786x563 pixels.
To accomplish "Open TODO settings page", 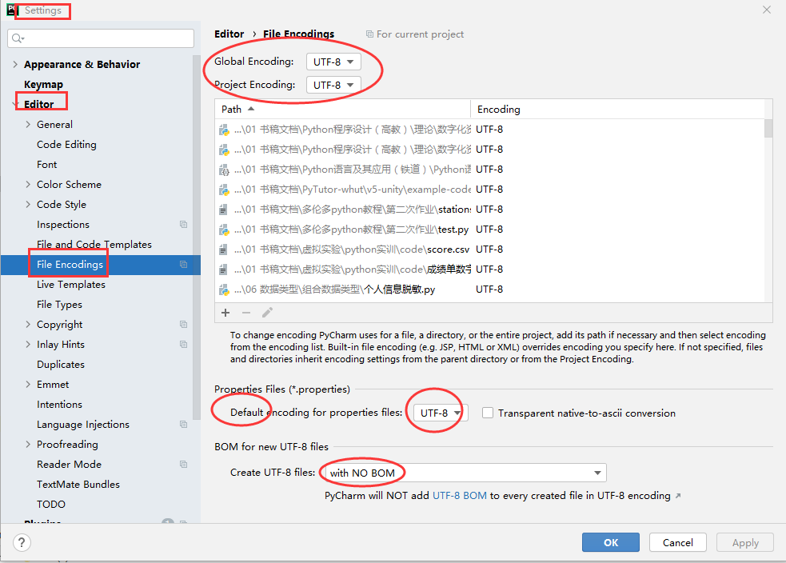I will tap(51, 505).
